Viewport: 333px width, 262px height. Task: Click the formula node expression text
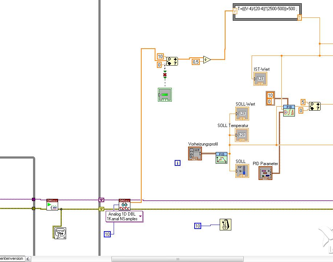pos(267,9)
